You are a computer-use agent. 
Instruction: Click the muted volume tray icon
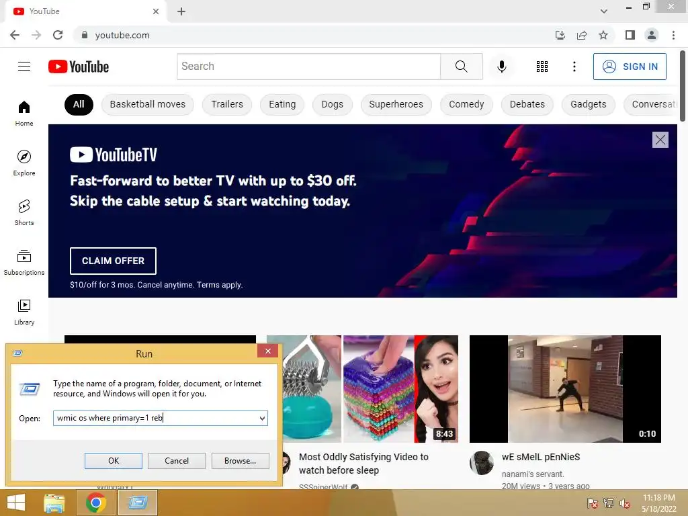coord(625,503)
